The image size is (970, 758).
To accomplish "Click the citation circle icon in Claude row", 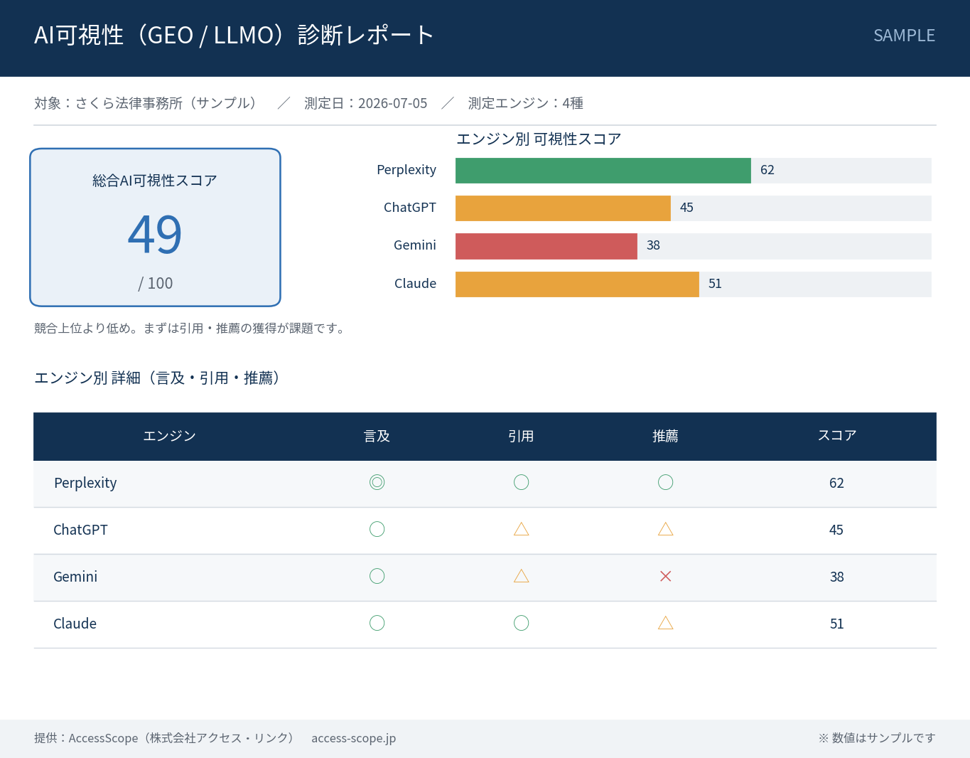I will [522, 624].
